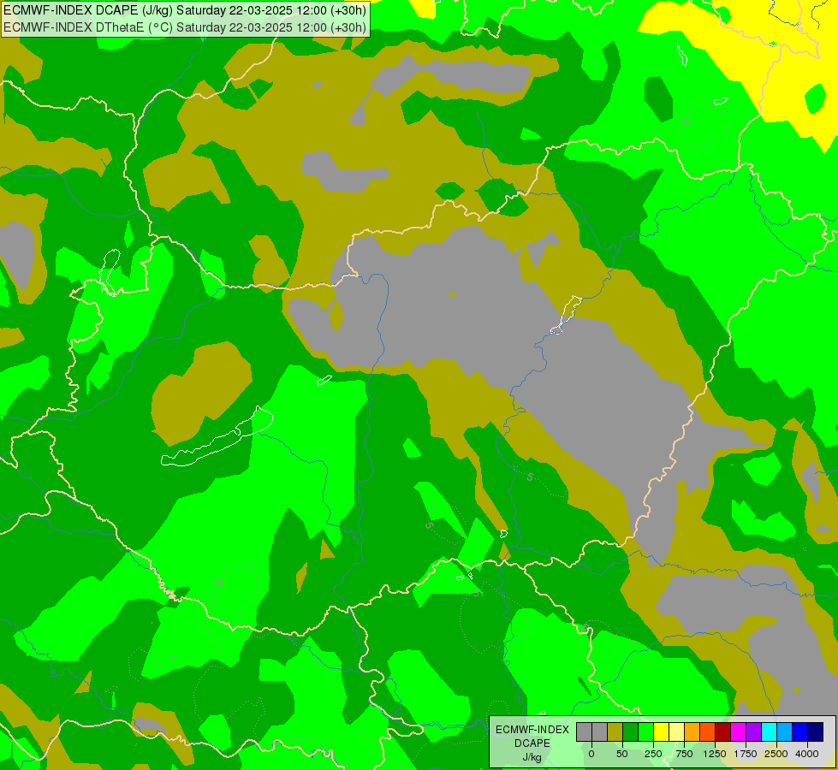Click the legend value 4000

[x=807, y=754]
